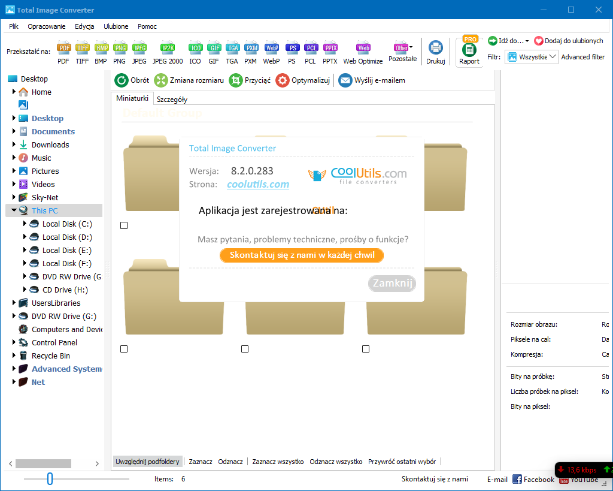
Task: Open the Pozostałe other formats dropdown
Action: click(x=403, y=52)
